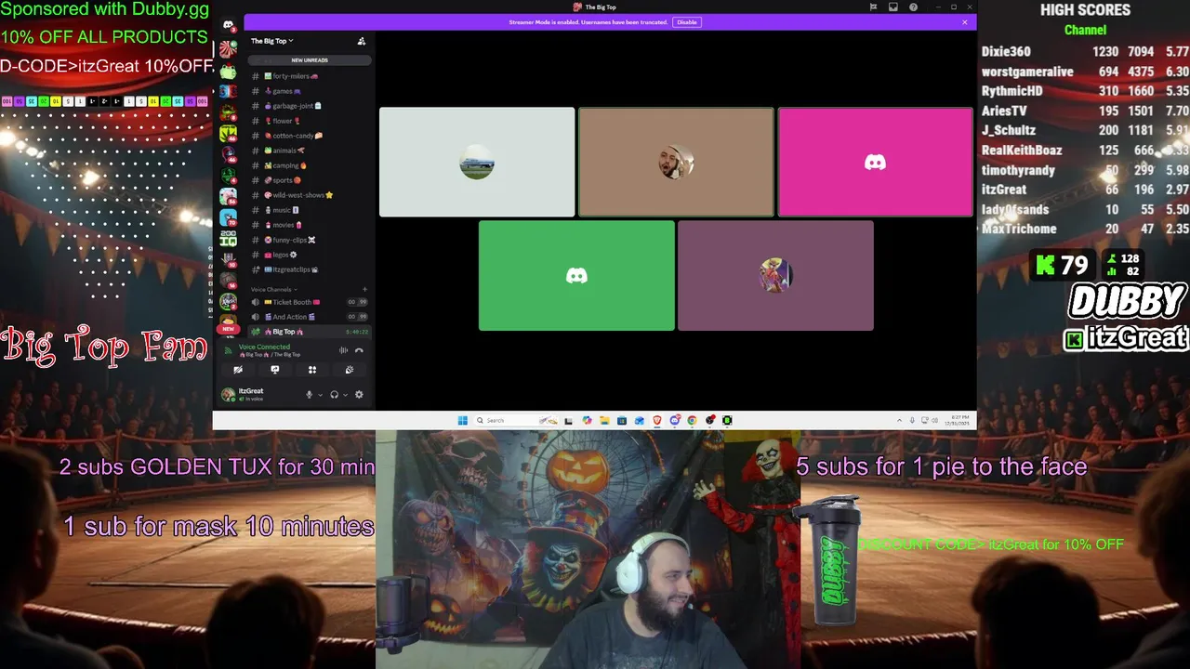Open Discord user settings gear
This screenshot has height=669, width=1190.
click(359, 394)
